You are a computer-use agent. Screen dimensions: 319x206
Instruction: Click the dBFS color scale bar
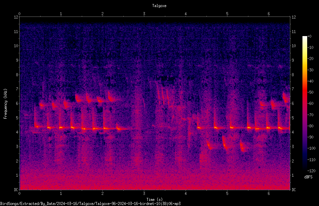pyautogui.click(x=304, y=104)
